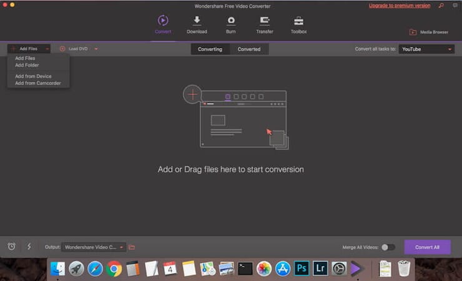
Task: Open the Output location dropdown
Action: [x=94, y=247]
